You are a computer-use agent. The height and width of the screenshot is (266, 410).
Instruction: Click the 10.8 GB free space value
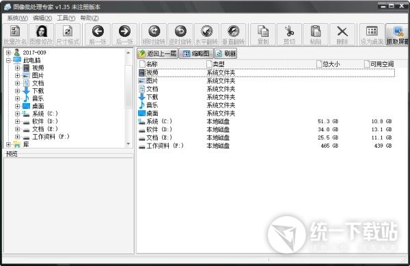(381, 121)
